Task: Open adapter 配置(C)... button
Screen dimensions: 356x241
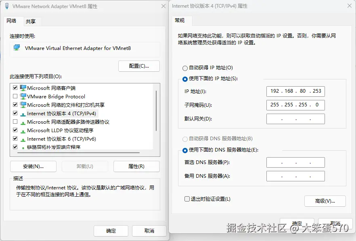Action: pos(139,66)
